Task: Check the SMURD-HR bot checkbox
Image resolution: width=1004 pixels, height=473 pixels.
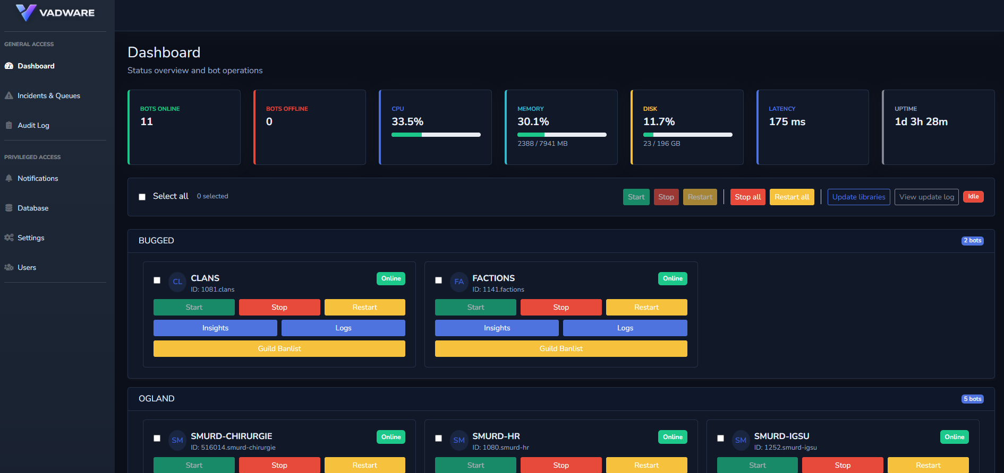Action: [x=439, y=438]
